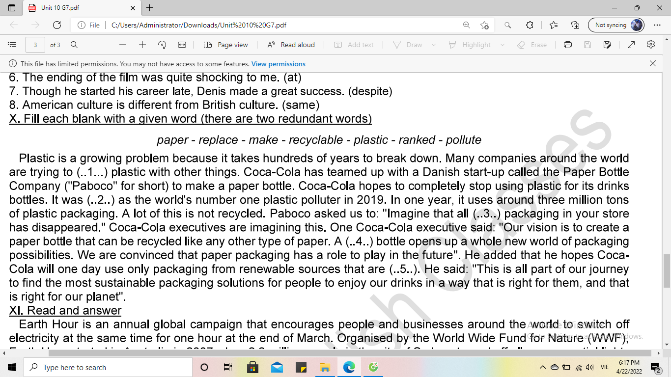Image resolution: width=671 pixels, height=377 pixels.
Task: Show the PDF table of contents
Action: (12, 45)
